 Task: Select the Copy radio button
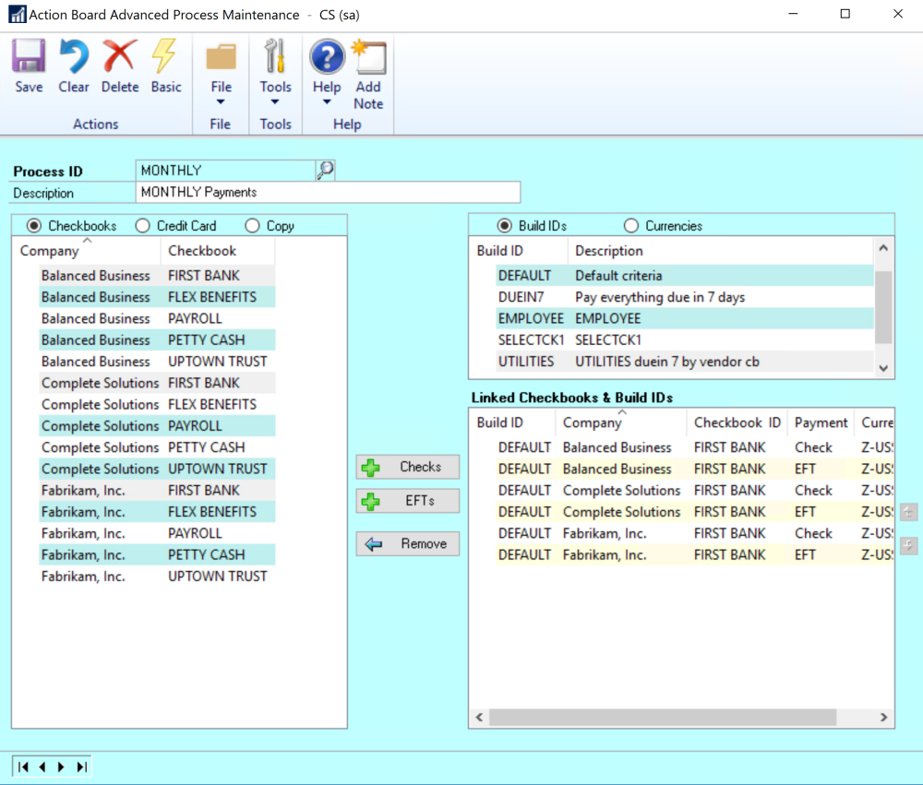[x=253, y=226]
